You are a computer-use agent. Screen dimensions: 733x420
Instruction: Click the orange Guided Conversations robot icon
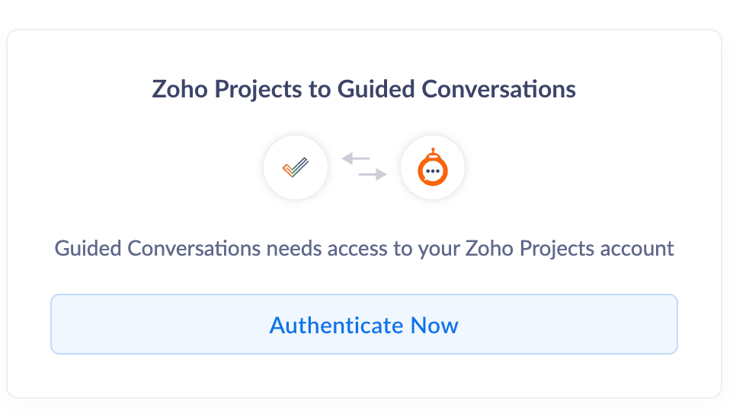(x=433, y=169)
